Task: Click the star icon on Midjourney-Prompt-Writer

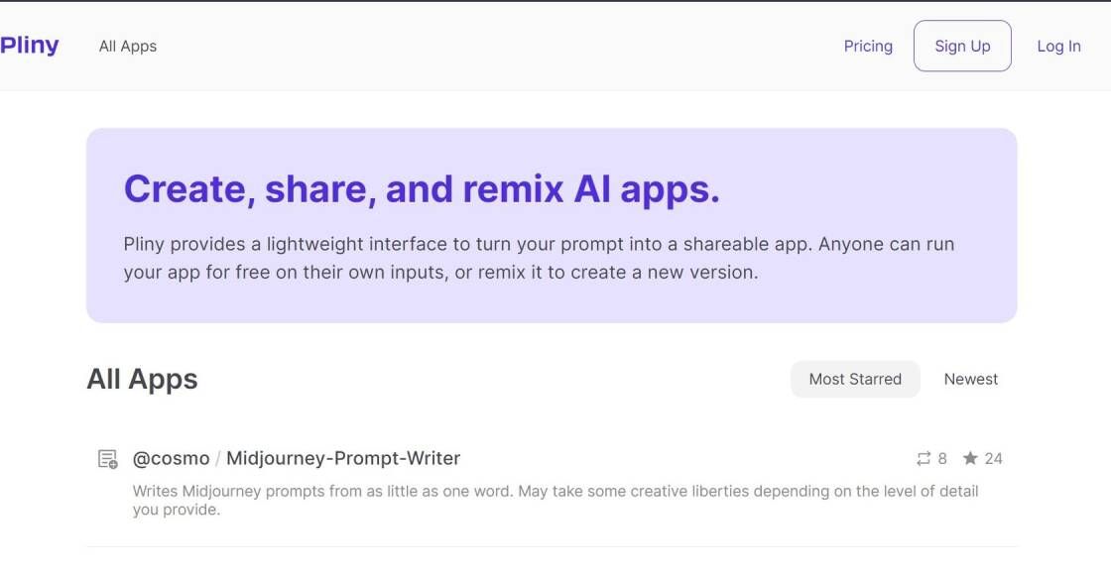Action: click(970, 459)
